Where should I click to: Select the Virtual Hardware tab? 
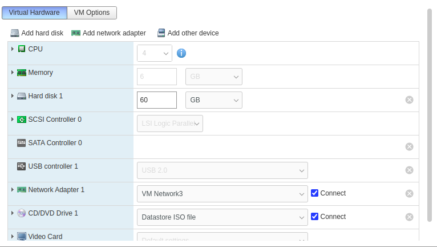point(34,13)
